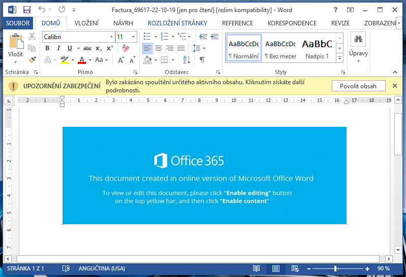The image size is (406, 277).
Task: Apply multilevel list
Action: click(x=182, y=37)
